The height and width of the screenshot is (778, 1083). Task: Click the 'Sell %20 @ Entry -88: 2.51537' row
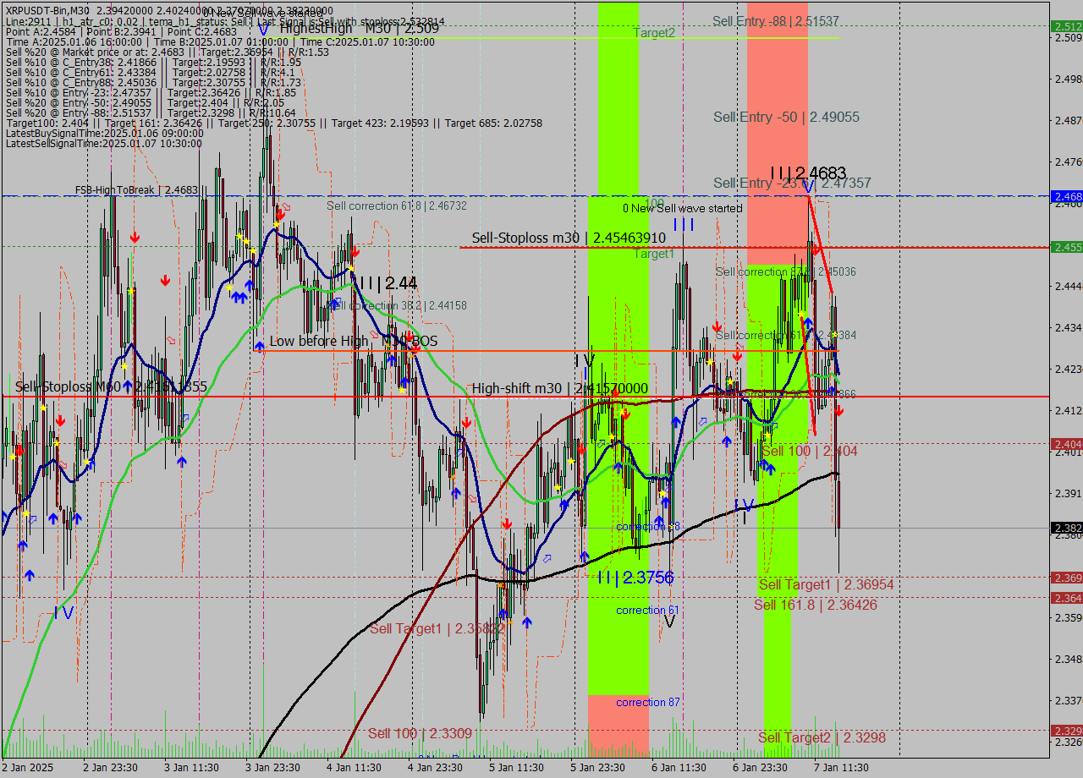click(x=151, y=113)
